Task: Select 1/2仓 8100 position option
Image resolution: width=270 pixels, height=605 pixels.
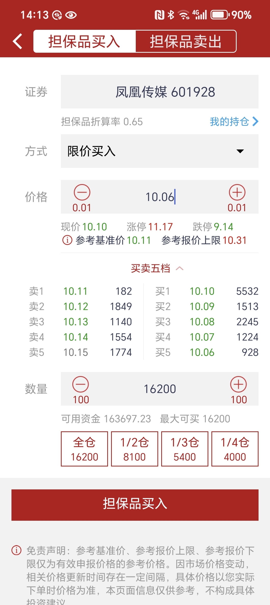Action: [x=134, y=449]
